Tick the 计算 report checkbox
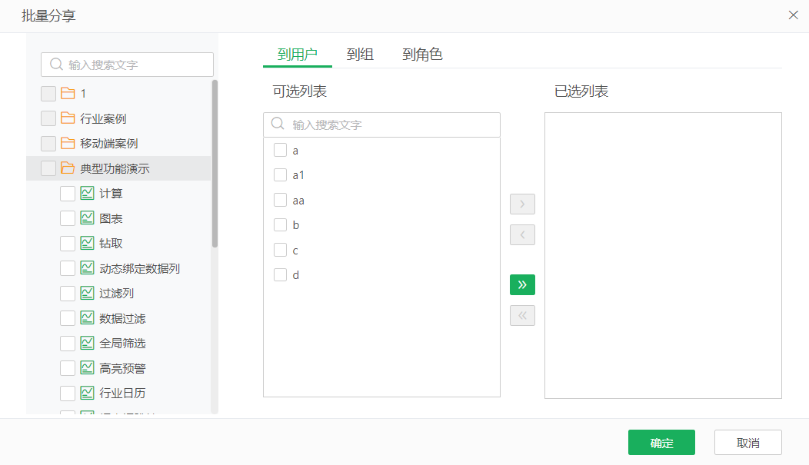 tap(68, 194)
